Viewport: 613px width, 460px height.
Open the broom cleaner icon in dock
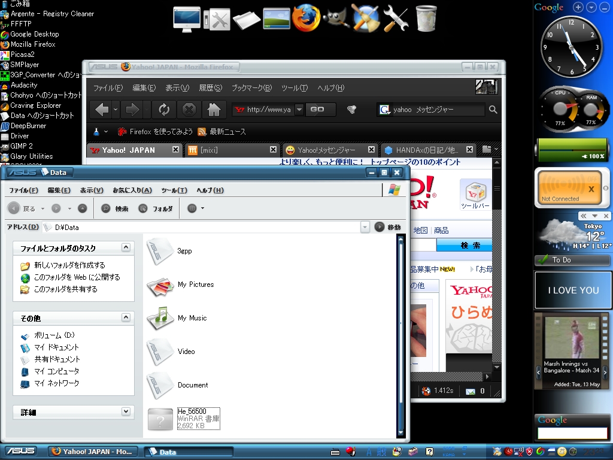click(x=365, y=17)
